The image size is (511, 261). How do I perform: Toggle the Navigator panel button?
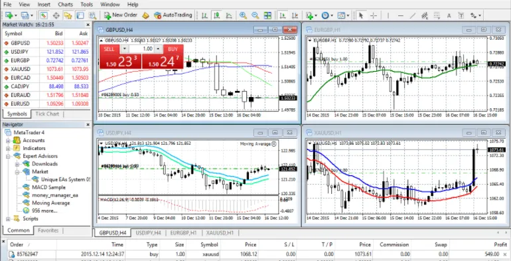tap(68, 15)
